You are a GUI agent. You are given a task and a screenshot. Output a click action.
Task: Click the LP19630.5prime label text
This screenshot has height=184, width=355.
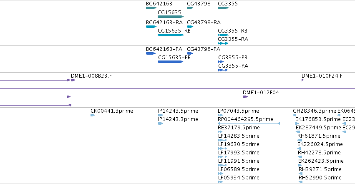click(239, 144)
